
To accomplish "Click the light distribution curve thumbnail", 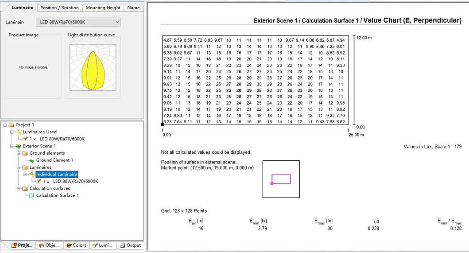I will pyautogui.click(x=93, y=67).
